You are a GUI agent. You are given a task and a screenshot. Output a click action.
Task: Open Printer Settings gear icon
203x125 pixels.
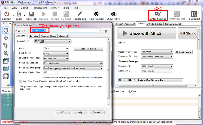[158, 14]
